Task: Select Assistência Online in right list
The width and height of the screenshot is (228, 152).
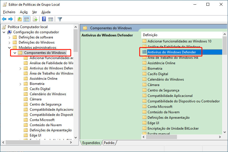Action: (x=161, y=63)
